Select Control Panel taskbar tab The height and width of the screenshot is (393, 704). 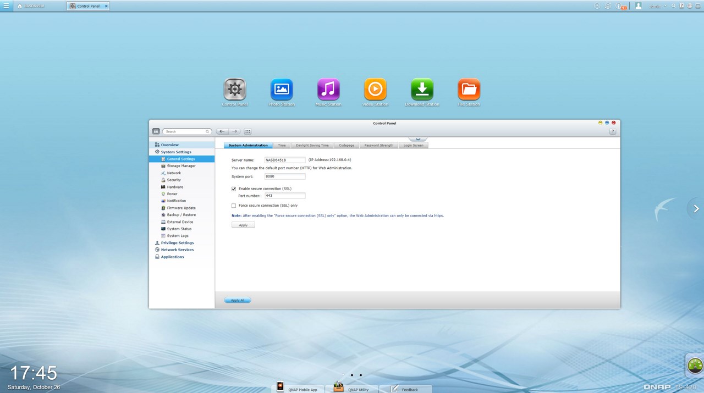[88, 6]
